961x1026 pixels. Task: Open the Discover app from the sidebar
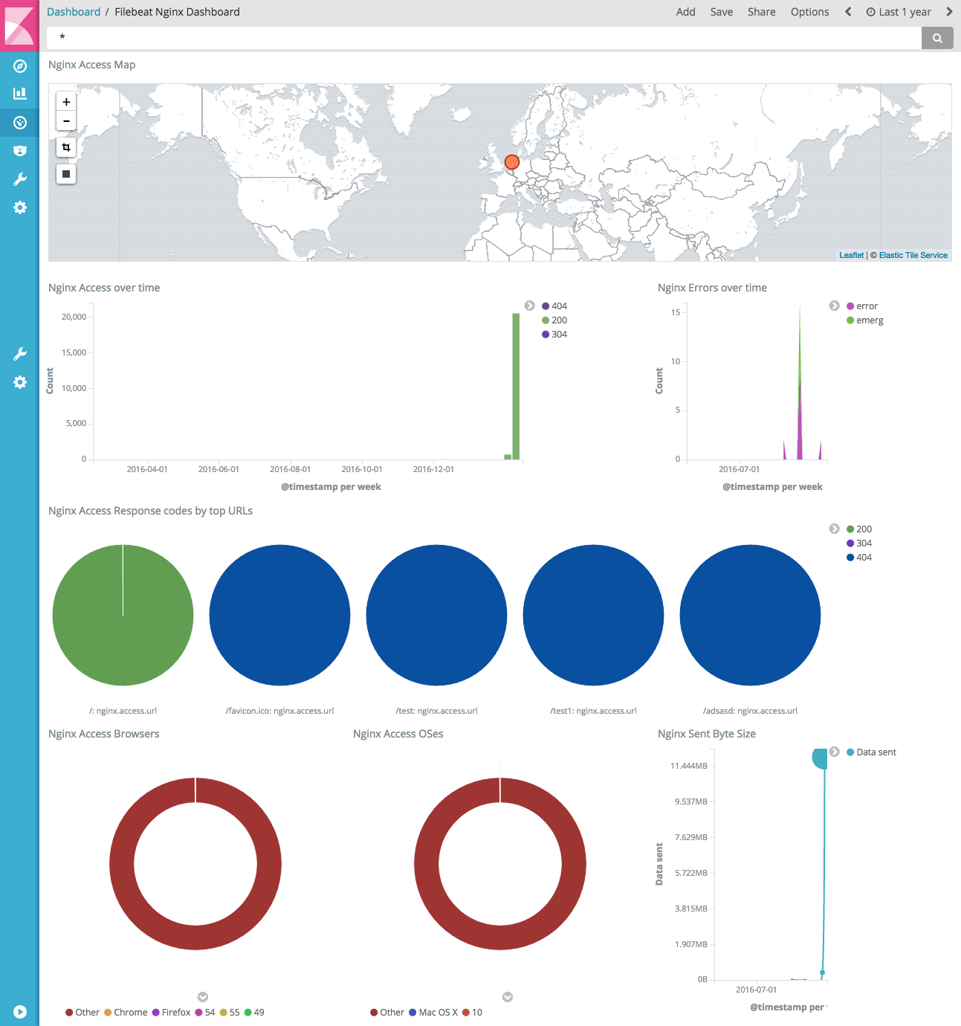tap(19, 65)
